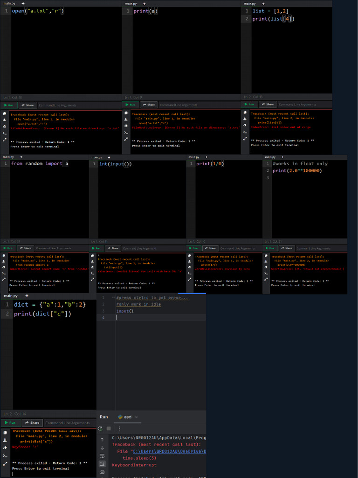This screenshot has width=358, height=478.
Task: Select main.py tab in '#works in float only' editor
Action: [x=270, y=157]
